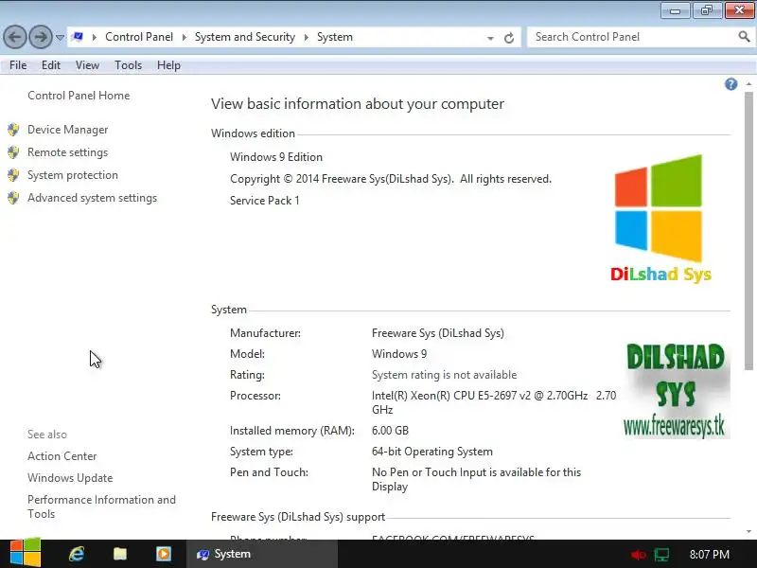Minimize the System window
The height and width of the screenshot is (568, 757).
tap(675, 10)
